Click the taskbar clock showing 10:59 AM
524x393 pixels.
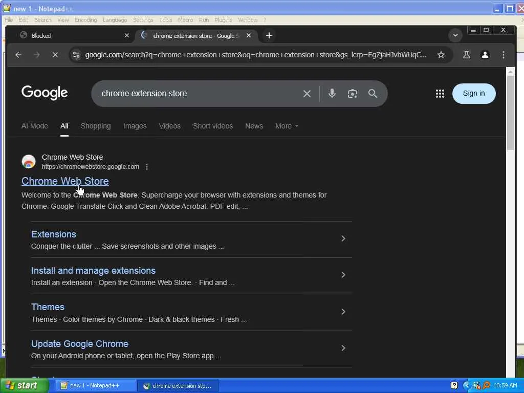(x=505, y=385)
